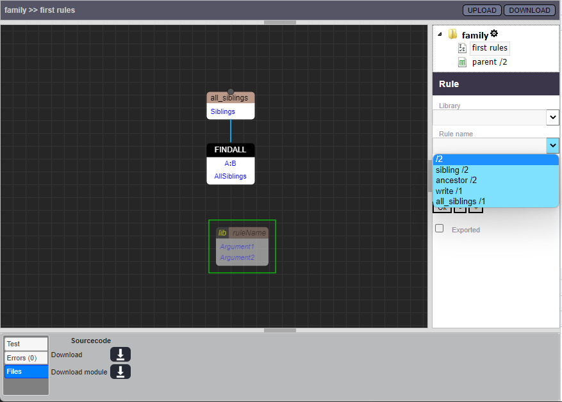Toggle the Exported checkbox
Image resolution: width=562 pixels, height=402 pixels.
click(440, 229)
